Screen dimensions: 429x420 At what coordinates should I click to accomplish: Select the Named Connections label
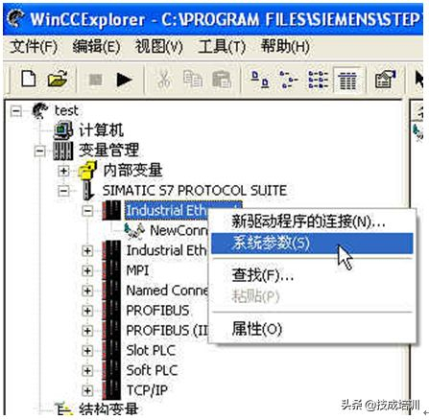tap(167, 291)
